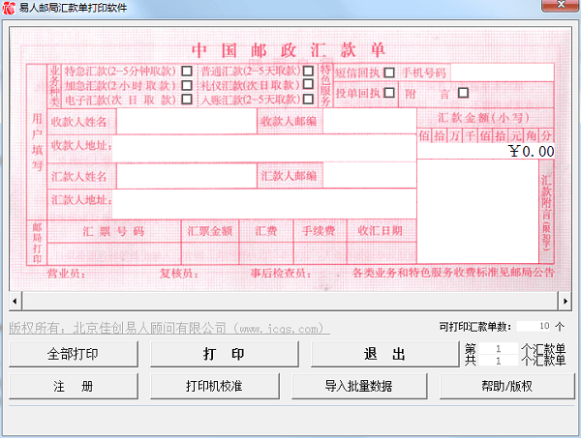Click the horizontal scrollbar track
Image resolution: width=581 pixels, height=438 pixels.
pos(290,301)
